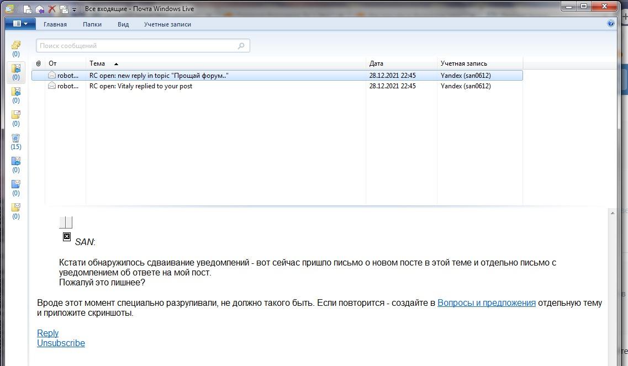This screenshot has width=628, height=366.
Task: Open the Help question mark icon
Action: tap(610, 24)
